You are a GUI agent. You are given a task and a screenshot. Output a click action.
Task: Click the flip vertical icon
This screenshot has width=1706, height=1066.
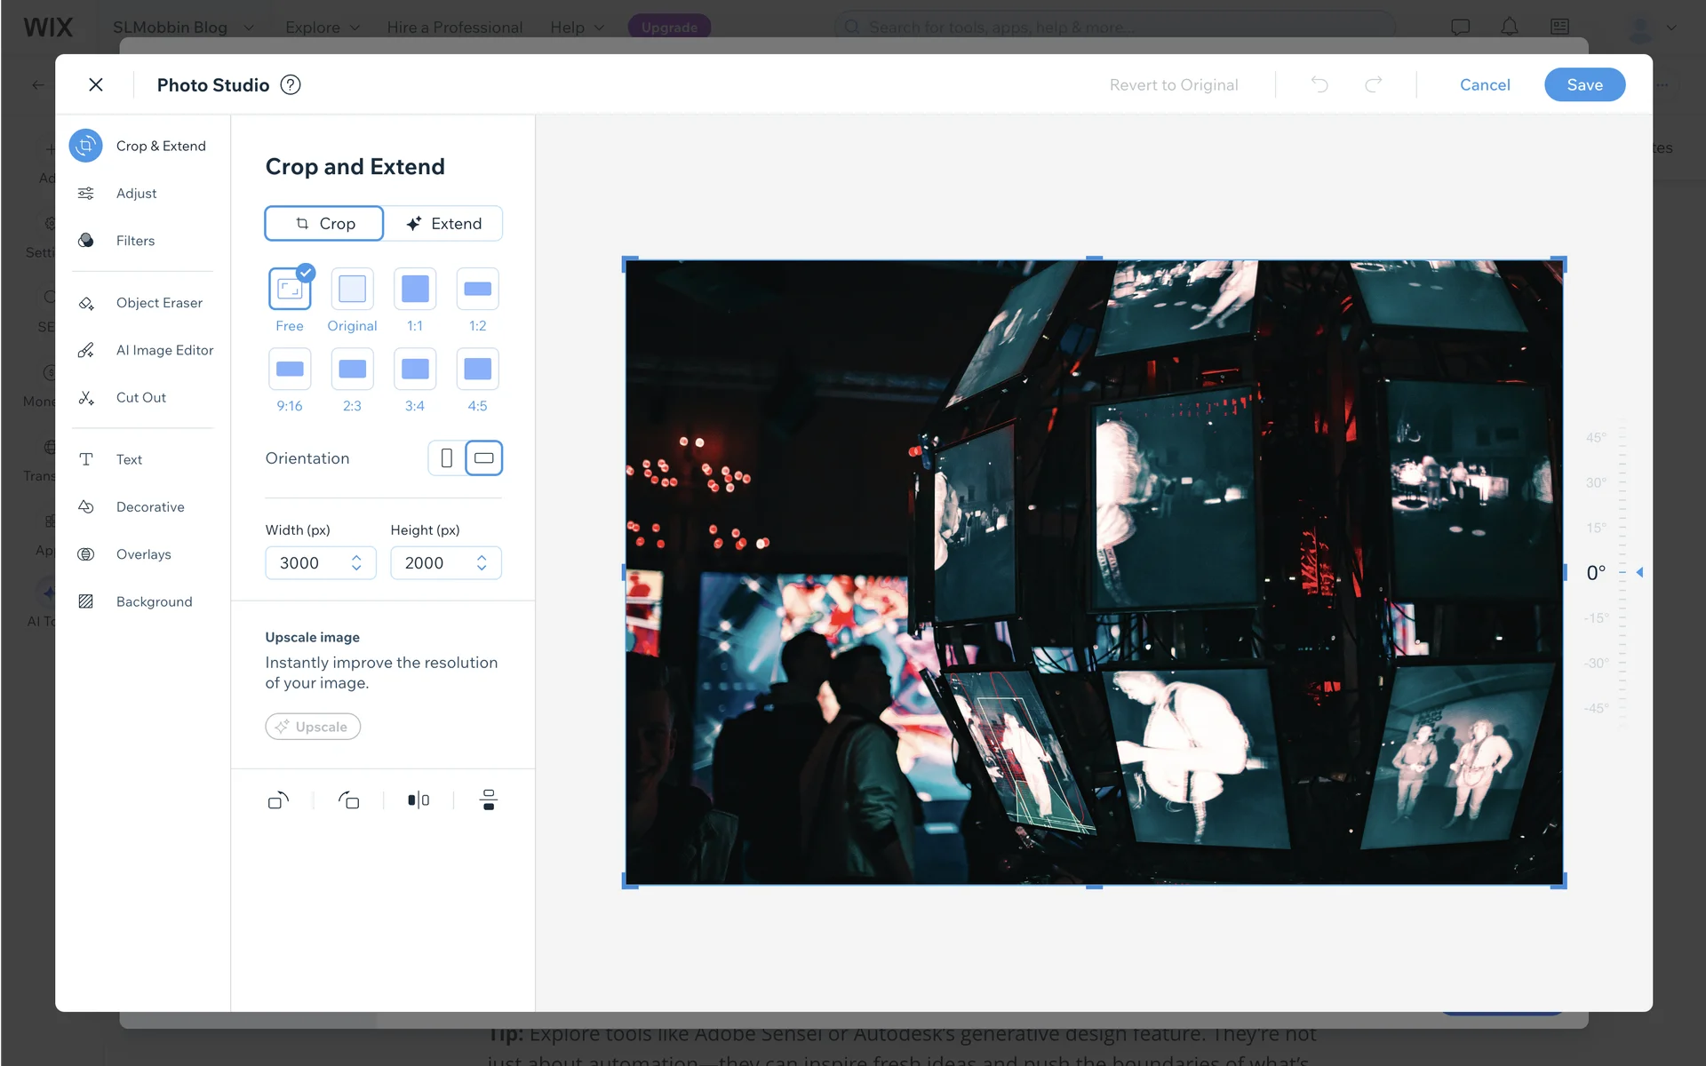[488, 800]
